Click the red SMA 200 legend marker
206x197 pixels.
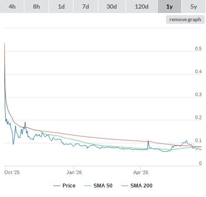(x=125, y=186)
